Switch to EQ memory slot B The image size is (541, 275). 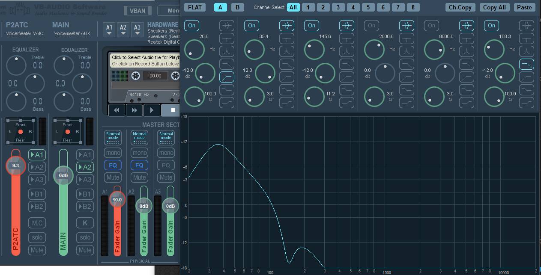point(237,7)
